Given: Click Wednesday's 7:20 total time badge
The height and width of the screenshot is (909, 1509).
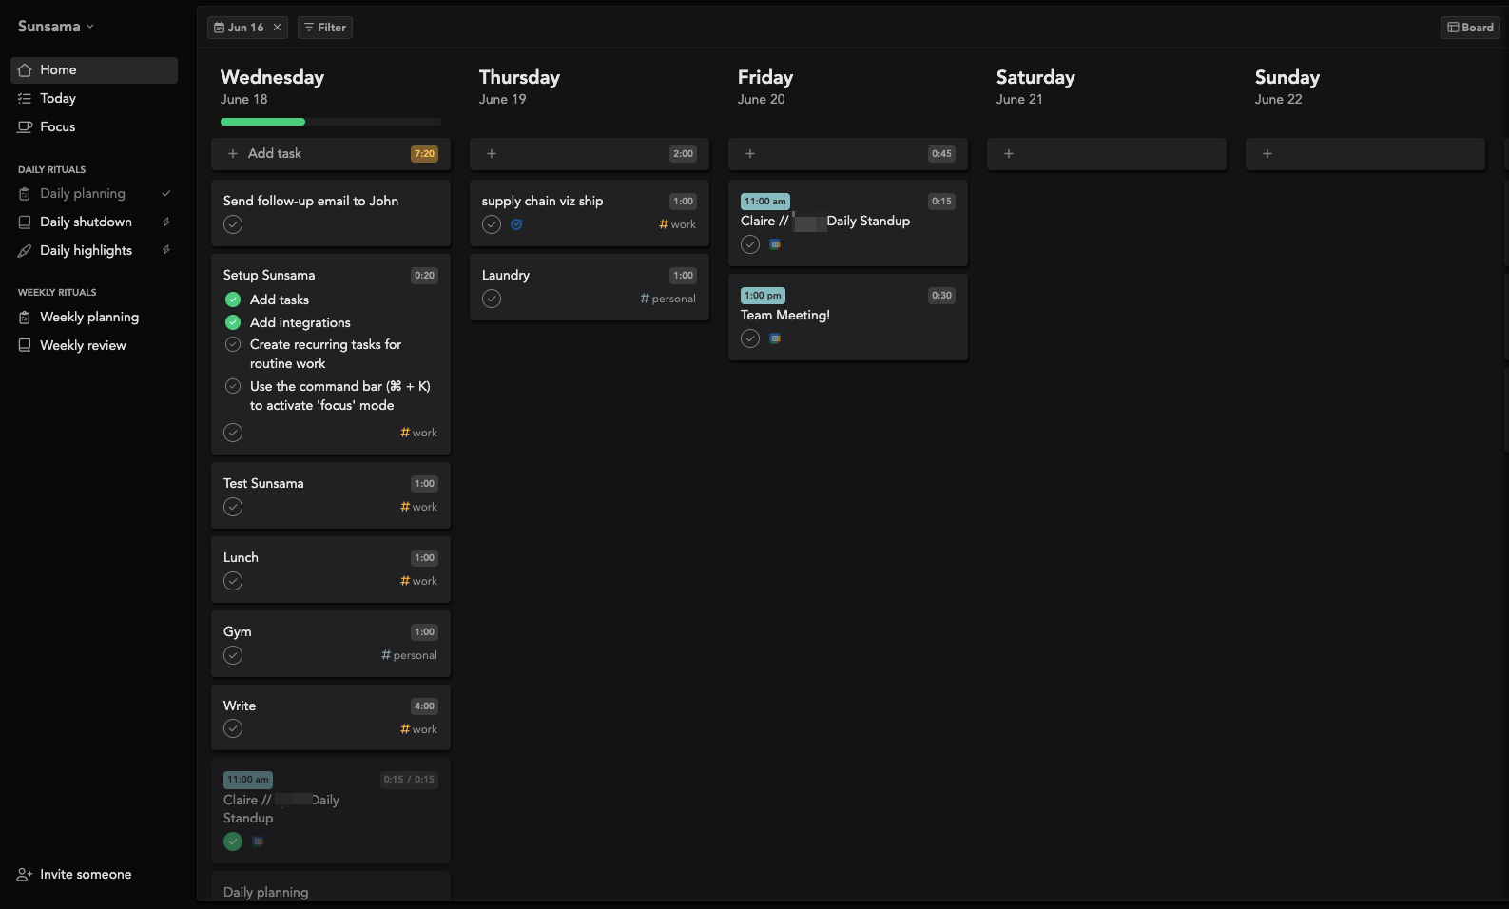Looking at the screenshot, I should click(424, 153).
